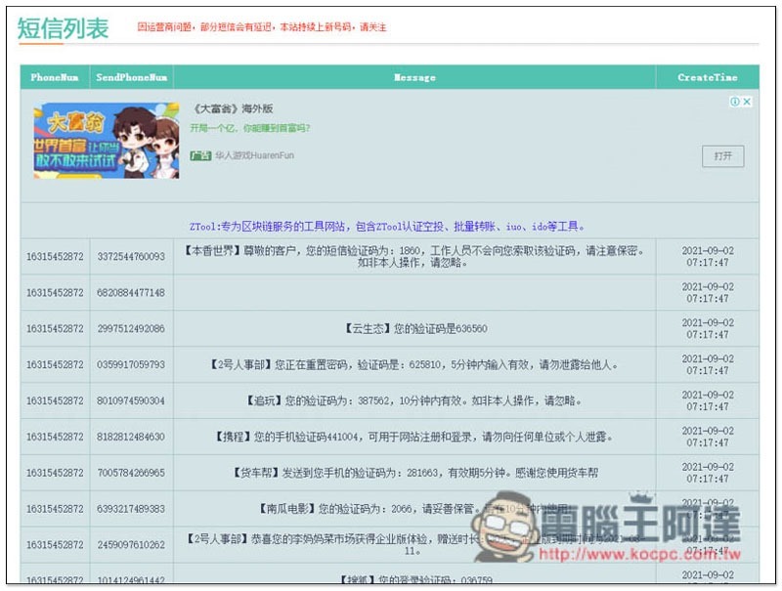Image resolution: width=782 pixels, height=591 pixels.
Task: Click the CreateTime column header
Action: click(707, 77)
